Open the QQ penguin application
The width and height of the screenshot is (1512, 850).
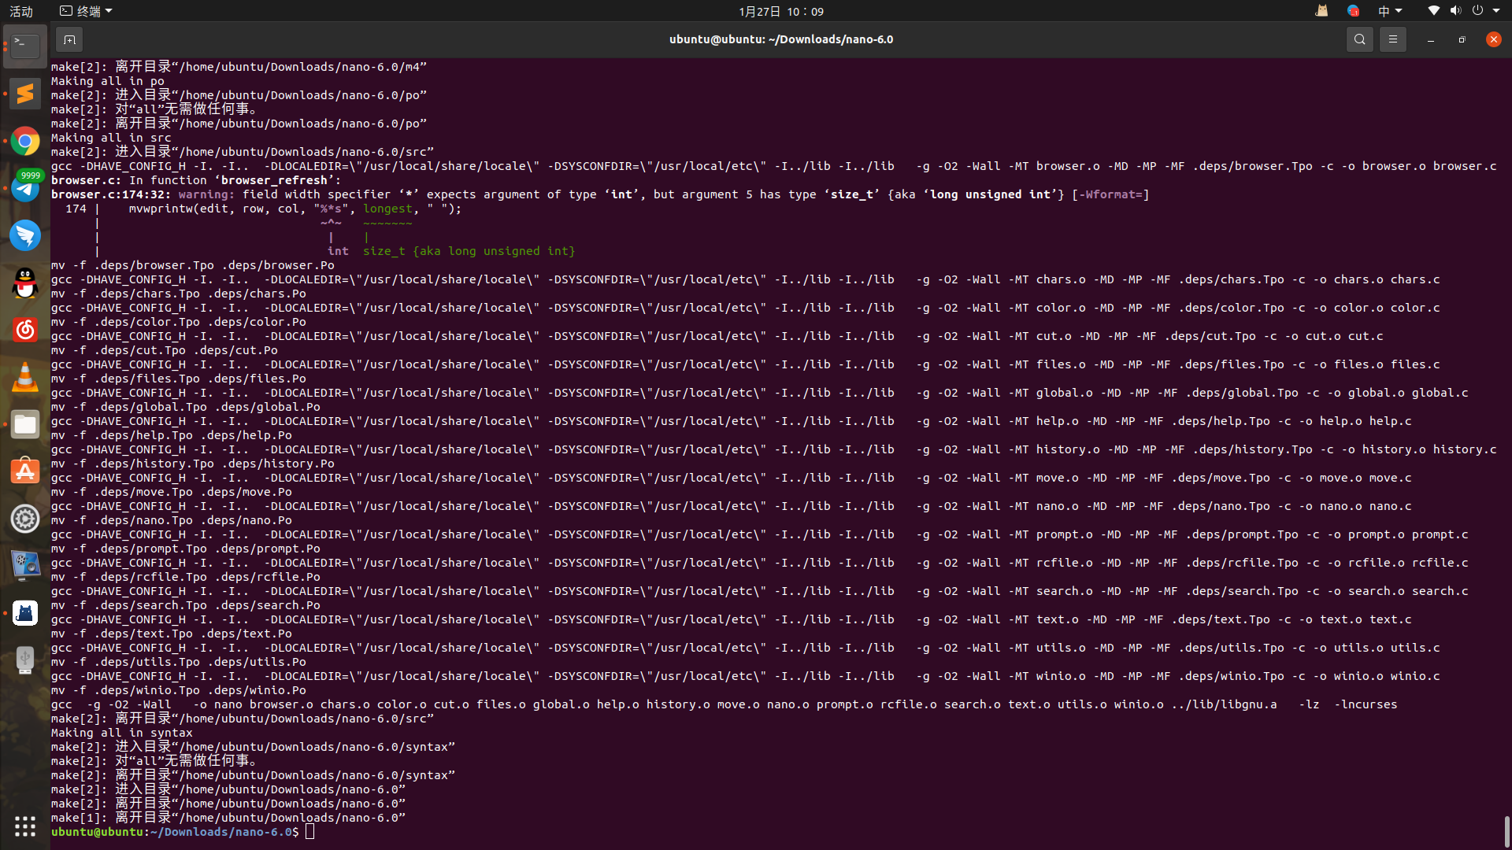(25, 283)
